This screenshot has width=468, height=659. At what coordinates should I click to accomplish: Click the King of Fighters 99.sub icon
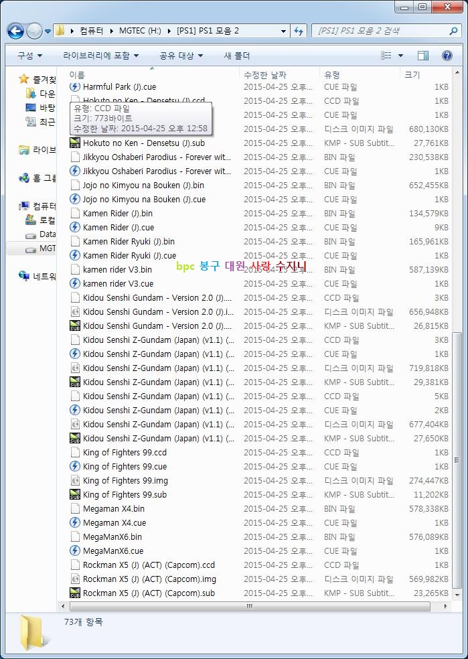(75, 495)
